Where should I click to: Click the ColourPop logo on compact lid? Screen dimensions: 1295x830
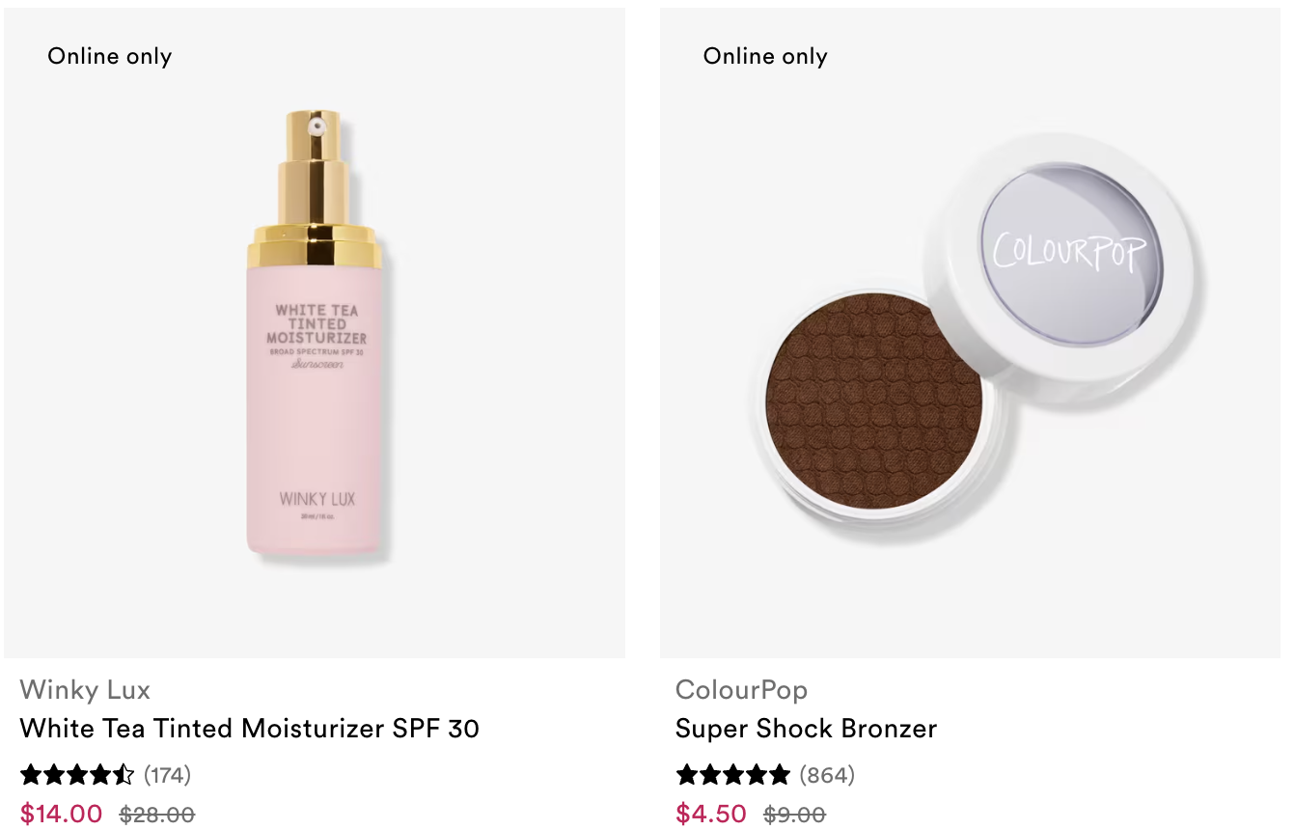point(1069,251)
